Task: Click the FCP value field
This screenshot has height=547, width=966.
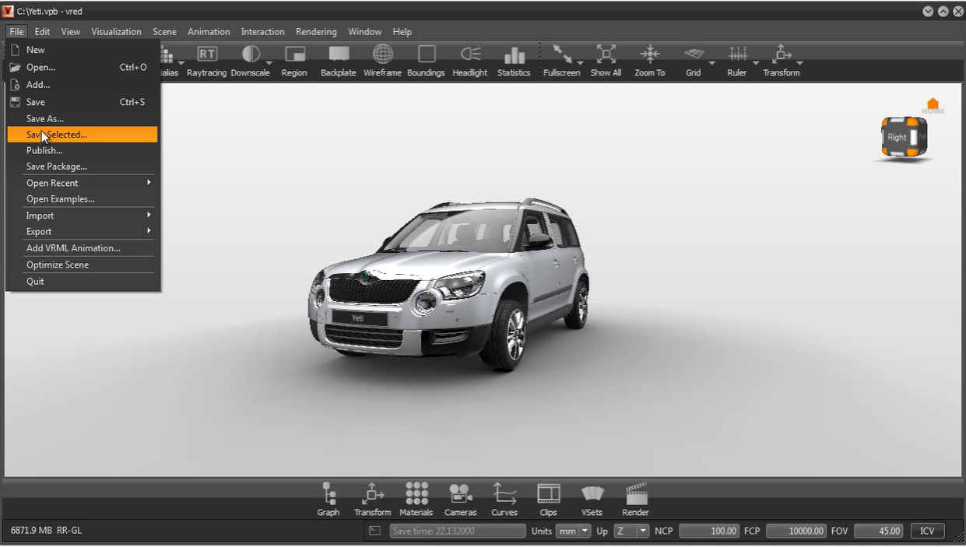Action: pyautogui.click(x=796, y=531)
